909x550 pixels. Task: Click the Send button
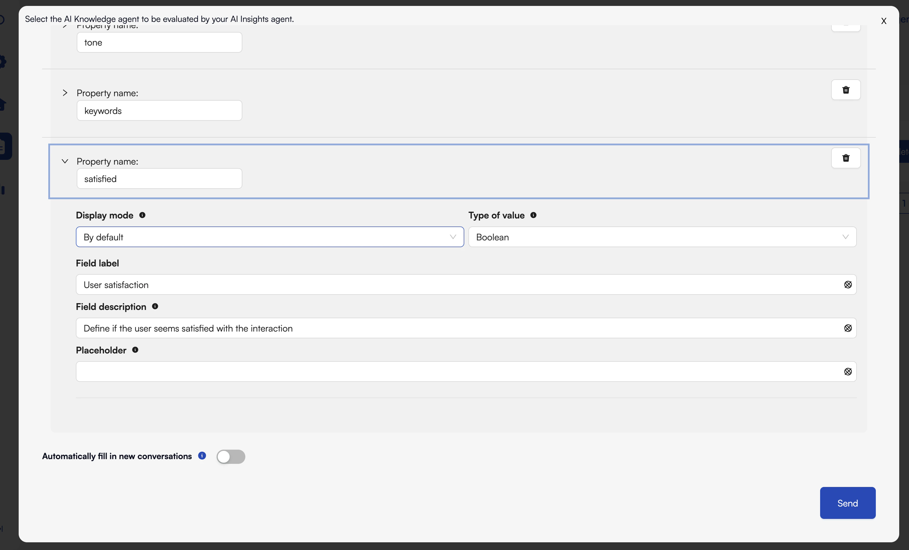pyautogui.click(x=847, y=503)
